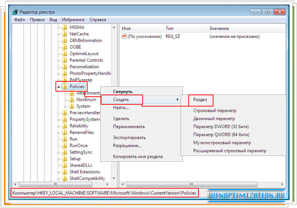
Task: Click the tree pane scroll down arrow
Action: (114, 178)
